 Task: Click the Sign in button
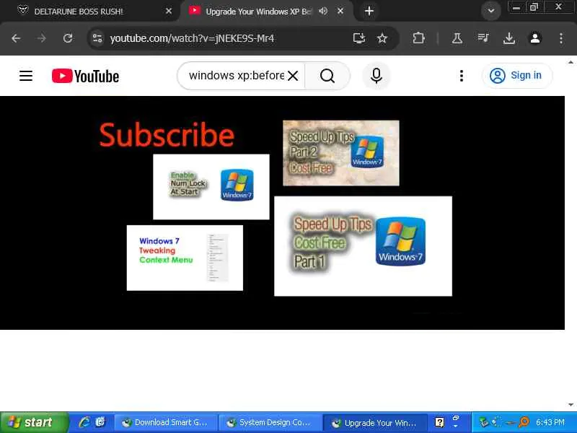tap(517, 76)
